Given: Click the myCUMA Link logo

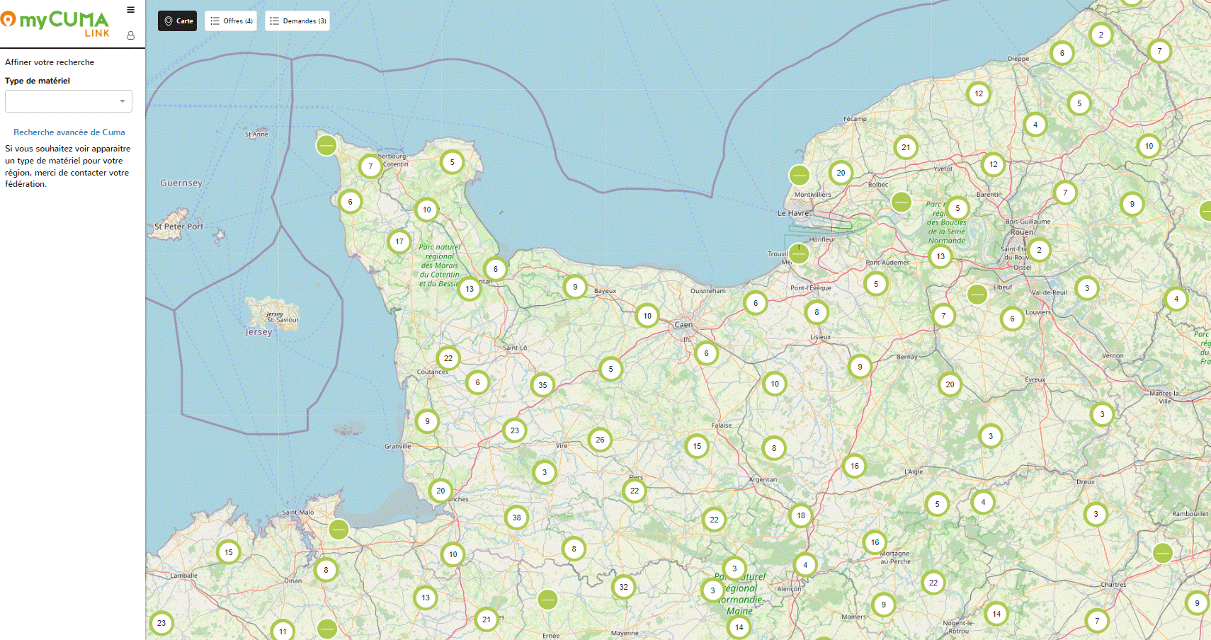Looking at the screenshot, I should (55, 23).
